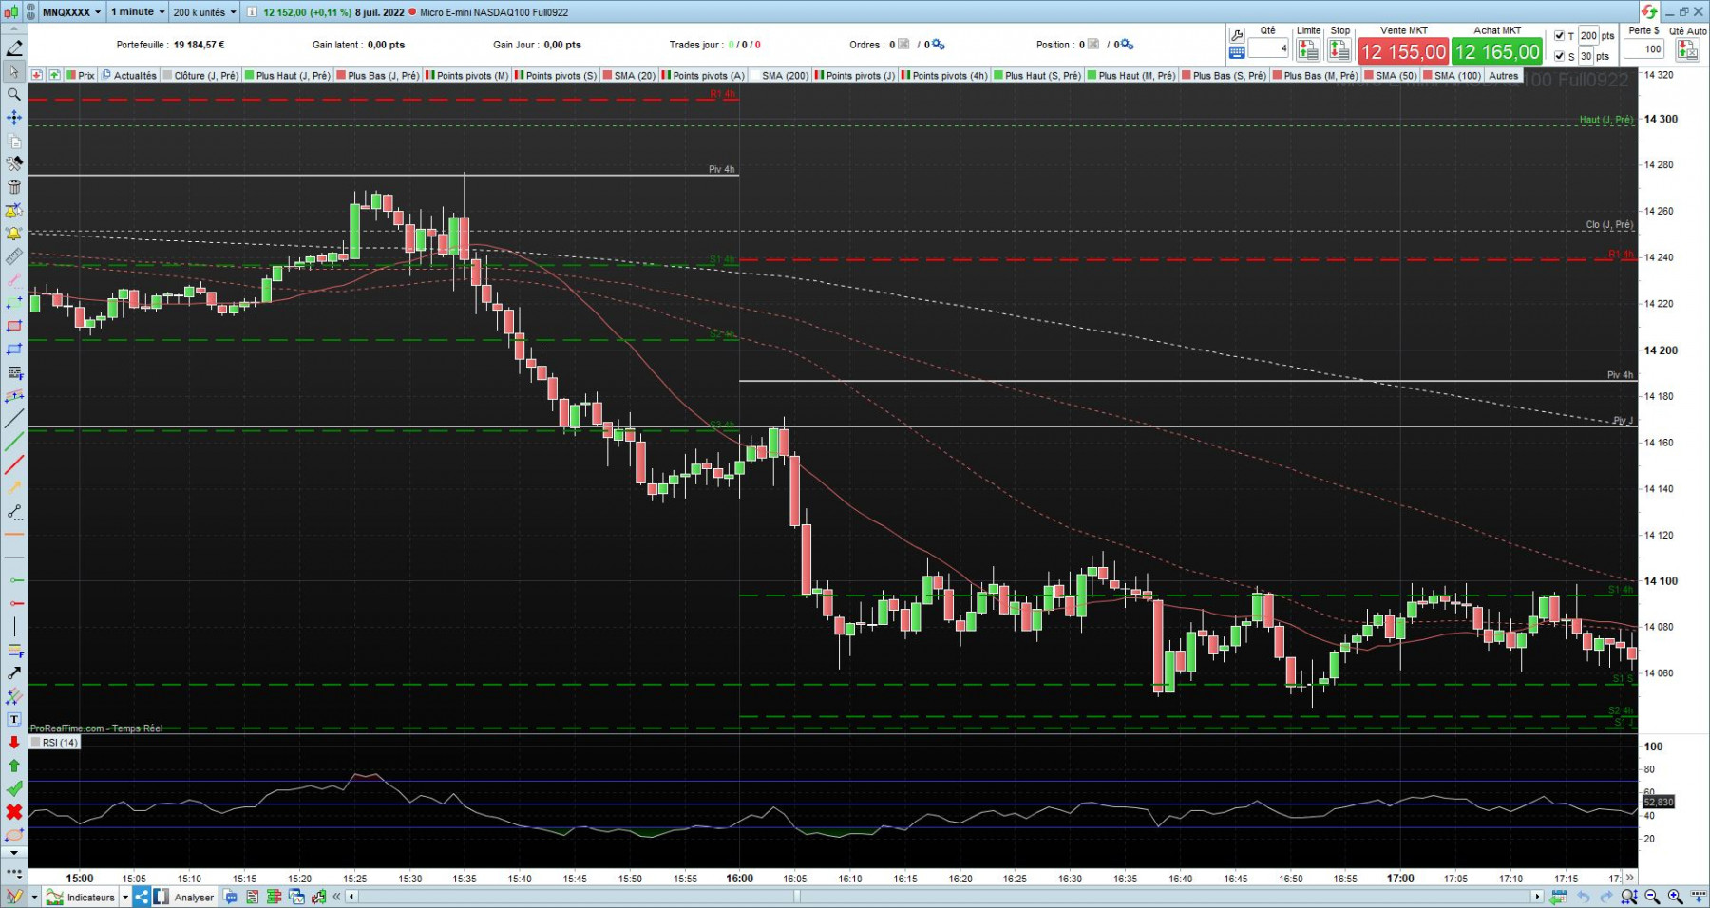Viewport: 1710px width, 908px height.
Task: Click the trash delete objects tool
Action: coord(14,187)
